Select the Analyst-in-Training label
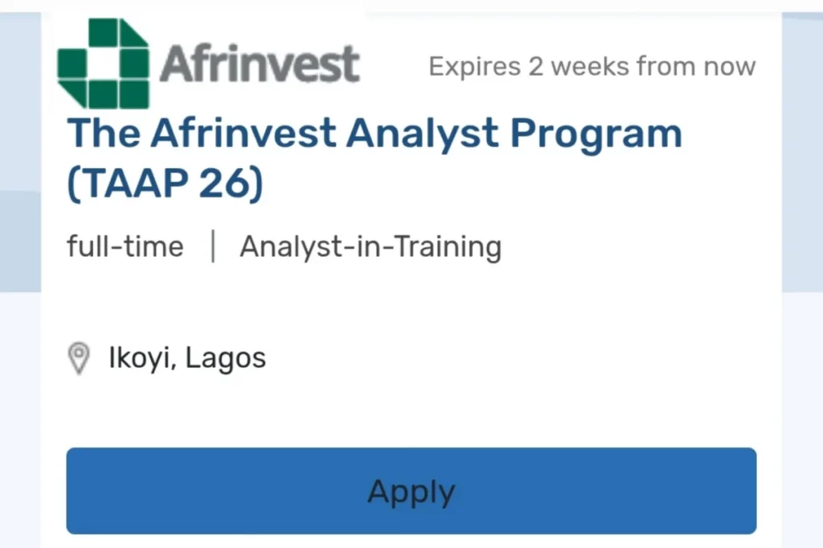 pos(371,247)
